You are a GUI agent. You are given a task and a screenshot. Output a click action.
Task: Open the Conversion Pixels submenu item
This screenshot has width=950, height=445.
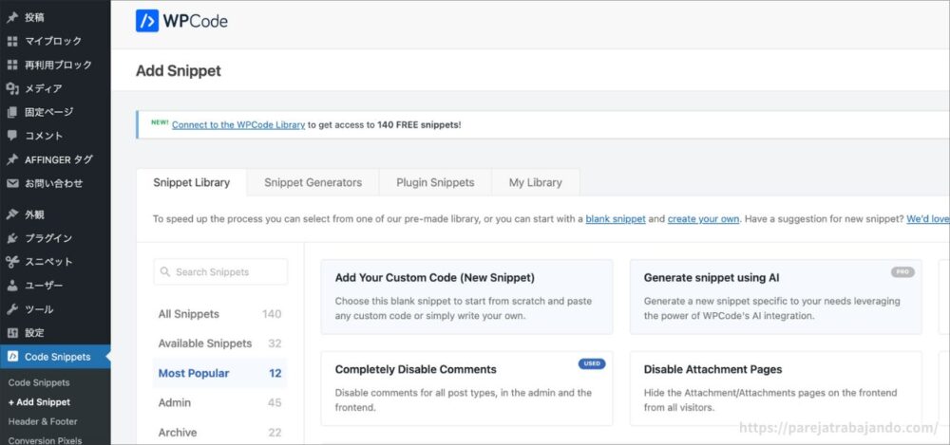pyautogui.click(x=45, y=440)
